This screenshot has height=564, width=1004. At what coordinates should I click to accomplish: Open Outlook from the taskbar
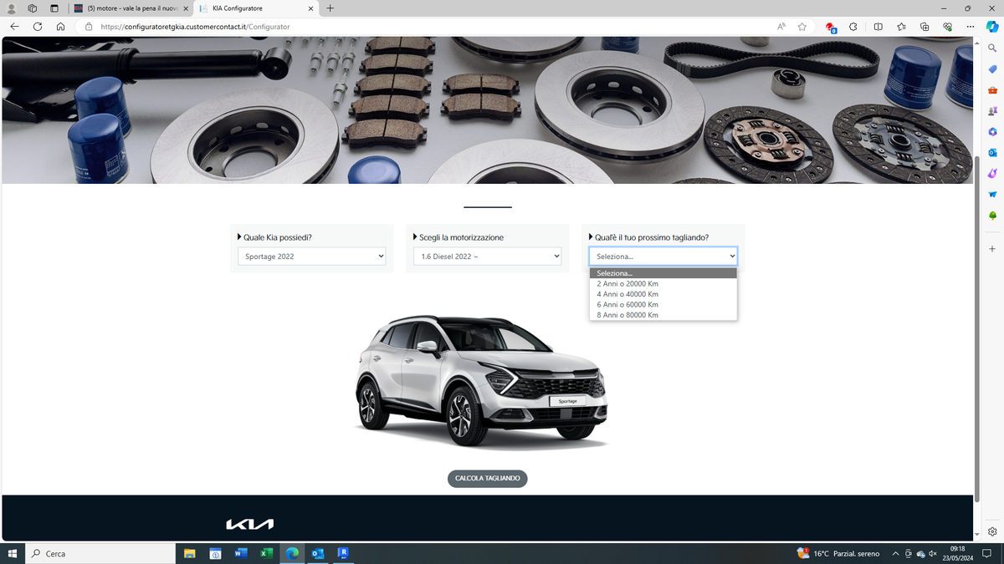318,553
